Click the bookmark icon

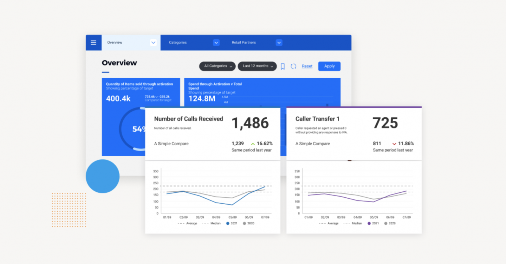click(283, 66)
